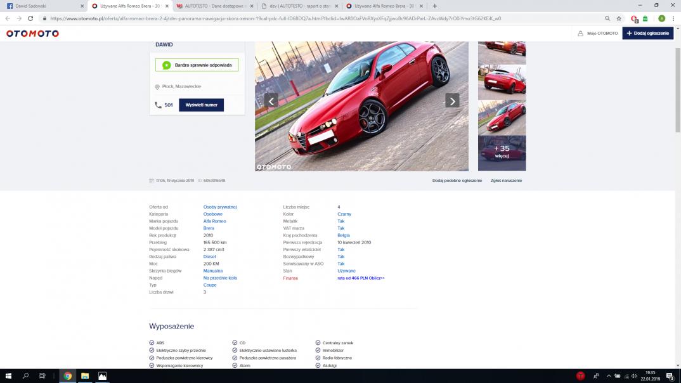Viewport: 681px width, 383px height.
Task: Click the listing ID 6053016548
Action: [x=214, y=181]
